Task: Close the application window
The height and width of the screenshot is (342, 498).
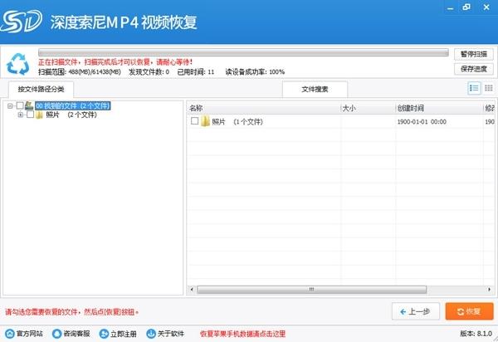Action: 486,7
